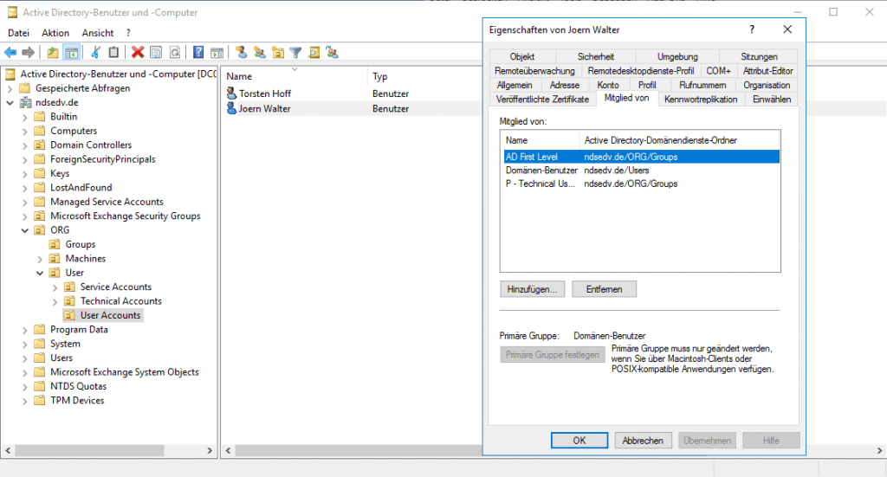Collapse the ORG organizational unit
887x477 pixels.
pyautogui.click(x=24, y=230)
